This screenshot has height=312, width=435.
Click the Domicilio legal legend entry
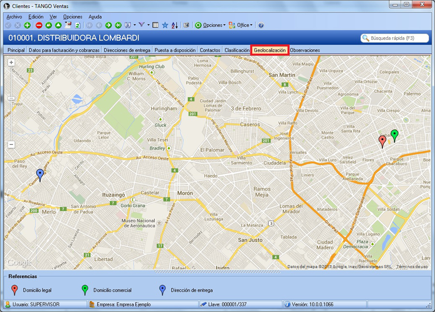31,290
